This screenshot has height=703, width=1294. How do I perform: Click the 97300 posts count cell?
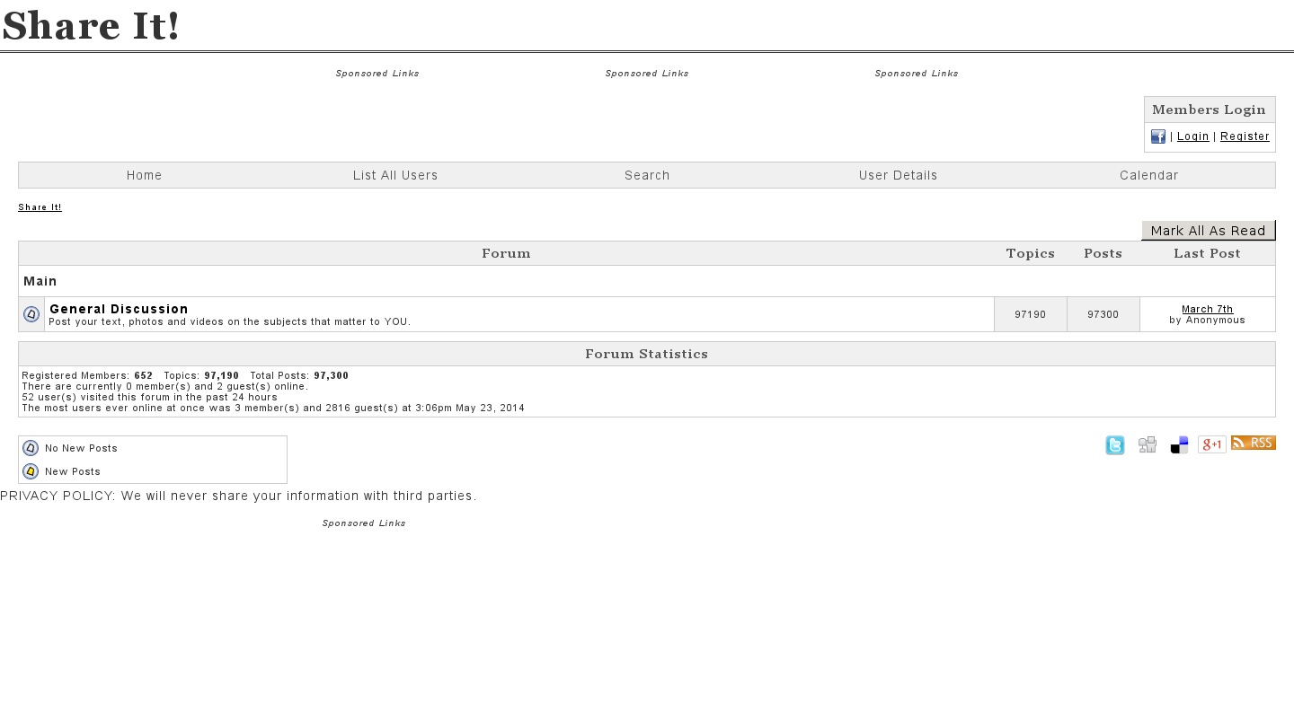1103,314
